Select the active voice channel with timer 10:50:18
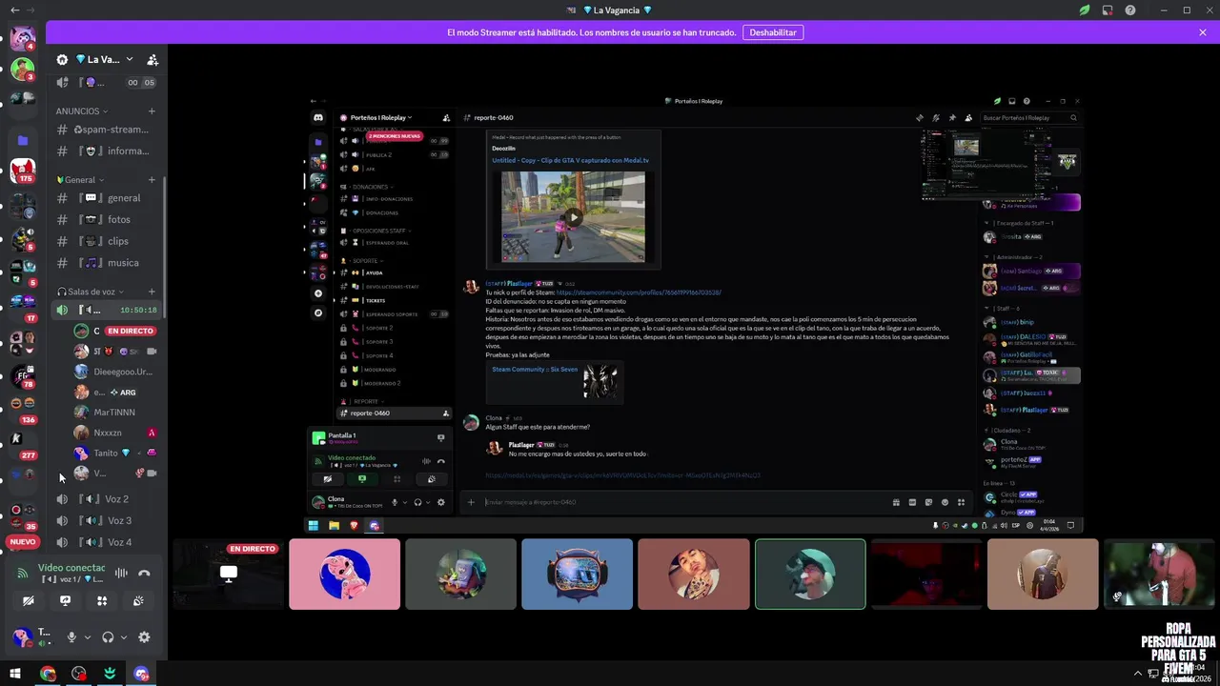The height and width of the screenshot is (686, 1220). tap(105, 310)
